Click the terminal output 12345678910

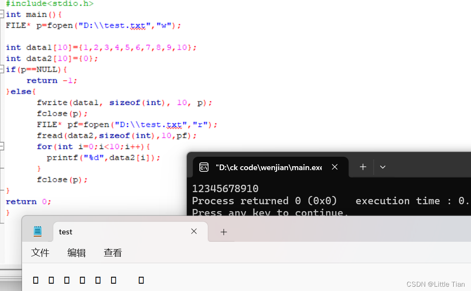point(225,188)
